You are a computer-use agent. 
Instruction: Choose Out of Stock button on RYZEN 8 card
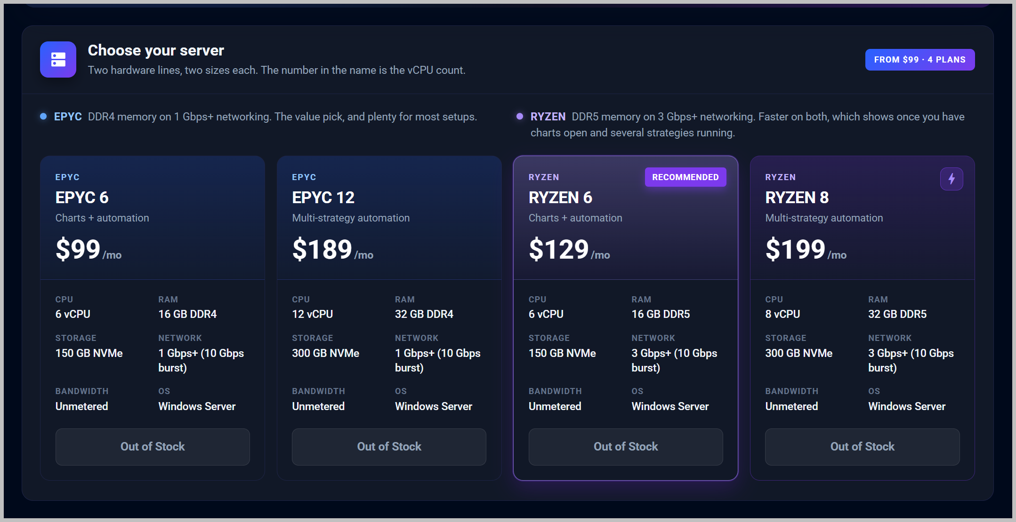(863, 447)
